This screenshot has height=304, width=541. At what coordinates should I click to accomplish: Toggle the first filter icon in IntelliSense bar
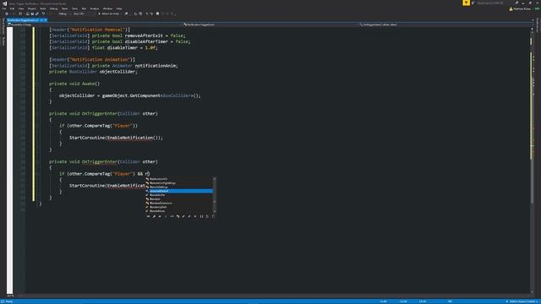[148, 216]
